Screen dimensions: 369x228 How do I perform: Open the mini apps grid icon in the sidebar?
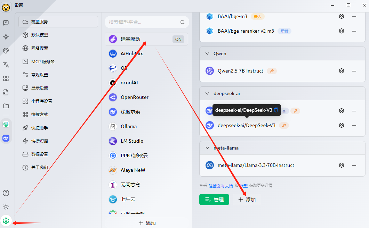(x=6, y=78)
